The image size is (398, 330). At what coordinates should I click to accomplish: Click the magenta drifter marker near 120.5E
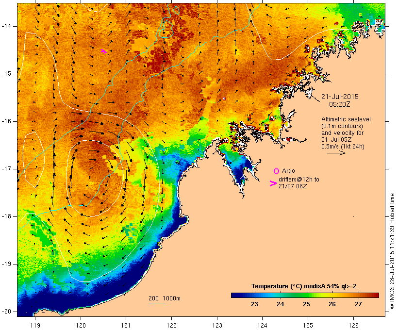click(x=104, y=51)
